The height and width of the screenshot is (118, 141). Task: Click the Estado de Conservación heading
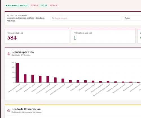tap(26, 109)
